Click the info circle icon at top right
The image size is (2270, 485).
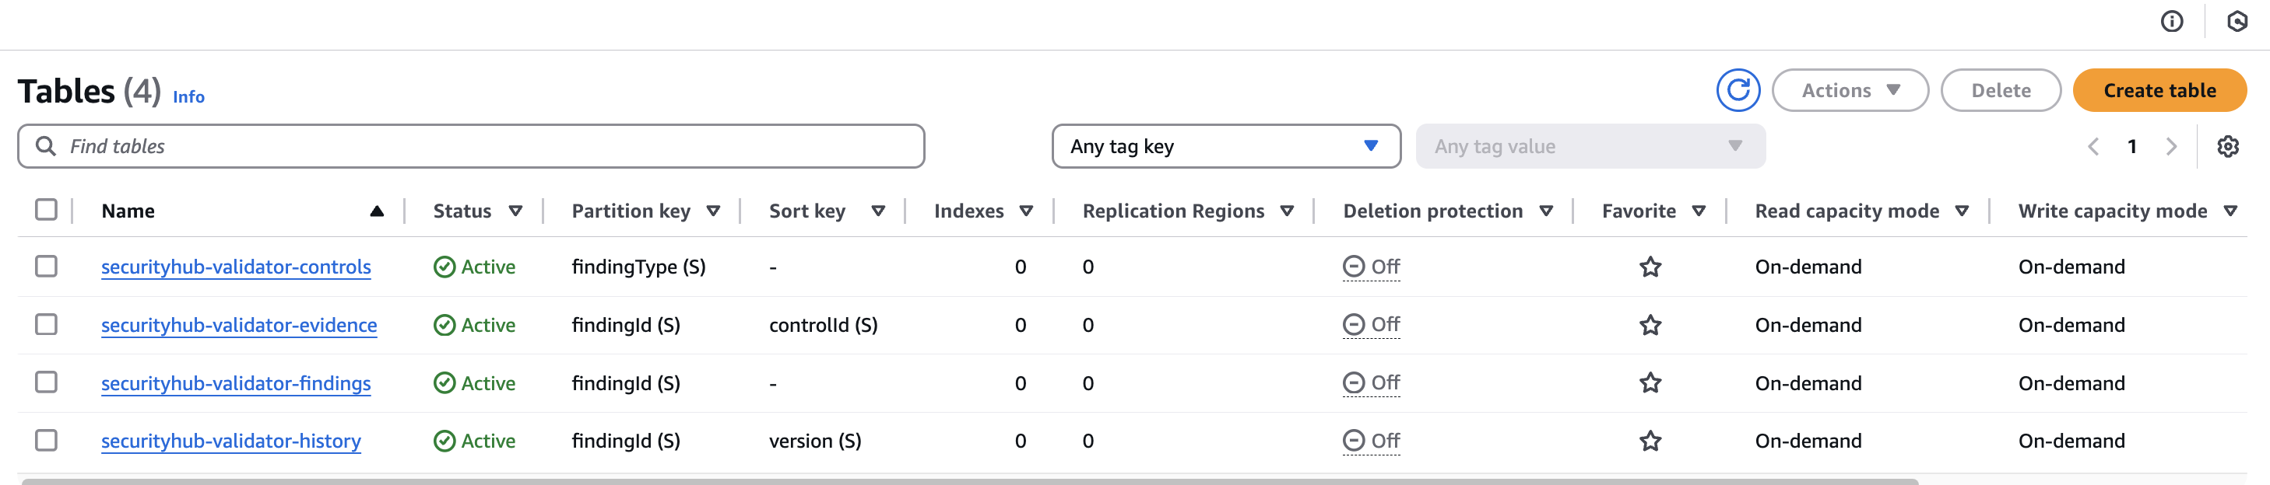[2171, 21]
